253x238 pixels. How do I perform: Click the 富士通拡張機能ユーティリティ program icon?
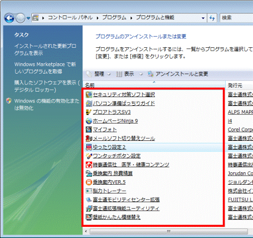[x=89, y=209]
